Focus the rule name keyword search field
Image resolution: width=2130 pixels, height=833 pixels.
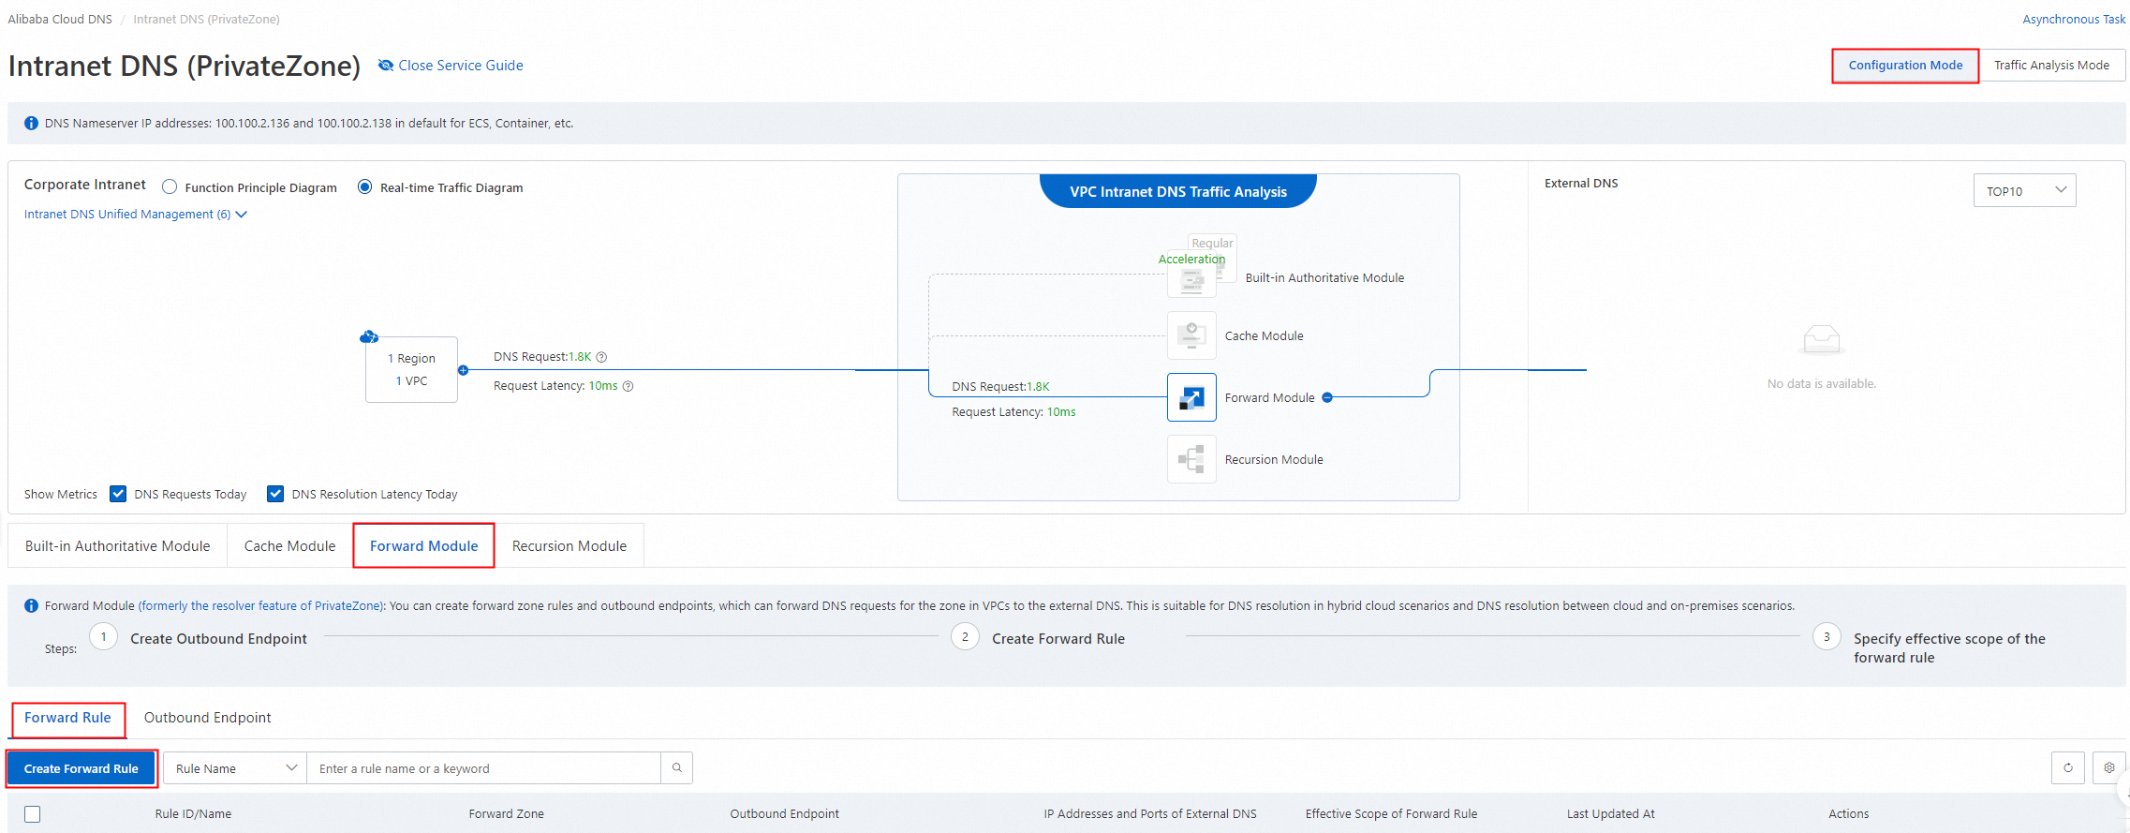pos(483,768)
